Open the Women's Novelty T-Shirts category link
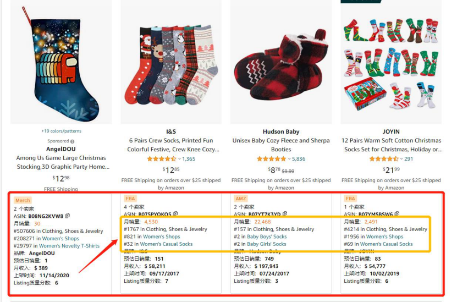 [x=69, y=246]
